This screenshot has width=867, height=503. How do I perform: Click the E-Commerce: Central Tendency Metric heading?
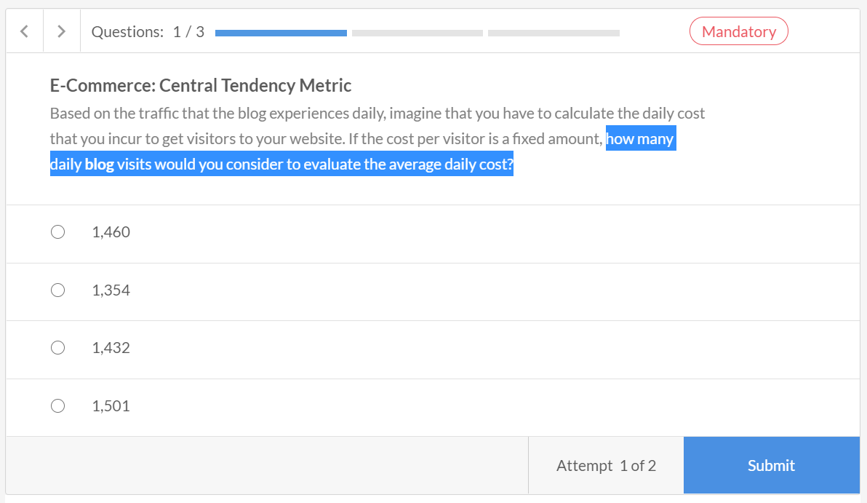point(201,86)
